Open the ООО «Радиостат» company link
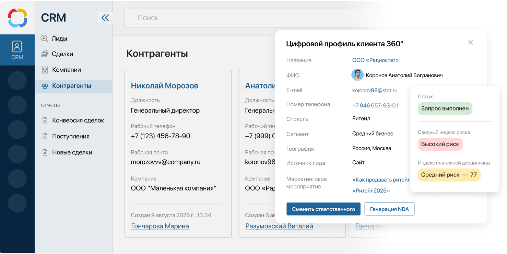507x254 pixels. pyautogui.click(x=375, y=60)
